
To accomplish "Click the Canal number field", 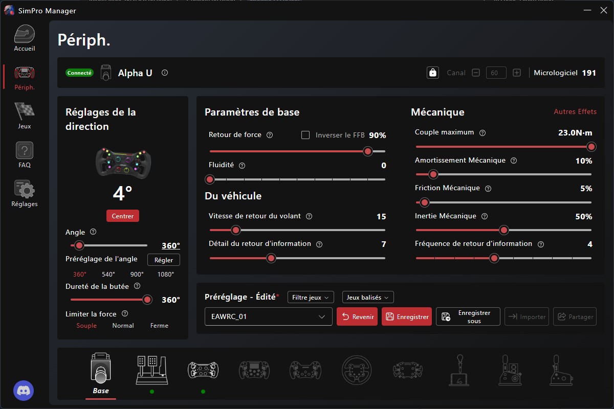I will coord(496,73).
